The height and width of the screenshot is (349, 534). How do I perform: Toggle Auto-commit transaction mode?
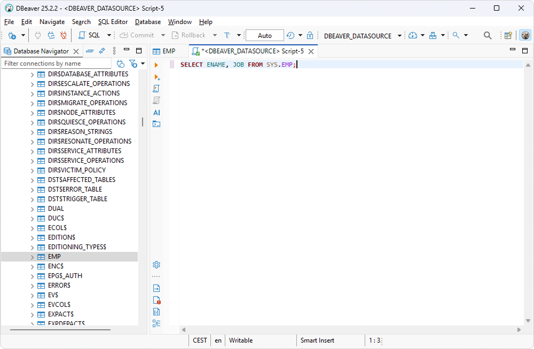pyautogui.click(x=264, y=35)
